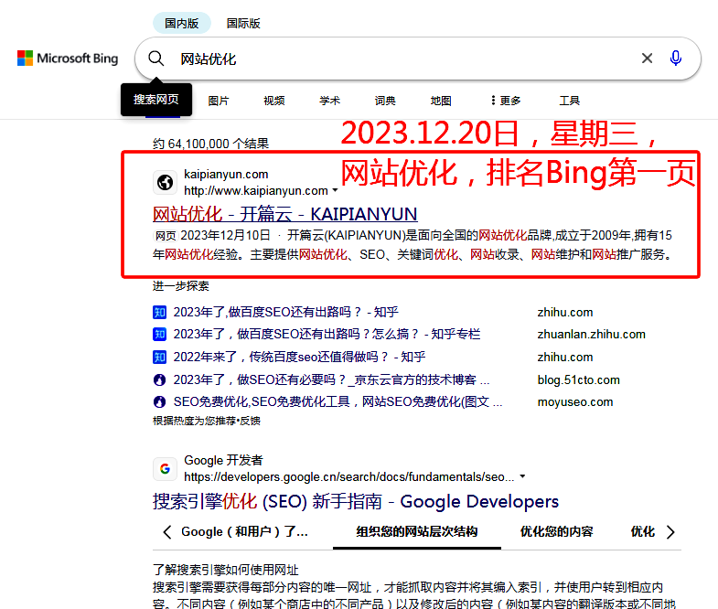
Task: Click the magnifier search icon
Action: click(156, 59)
